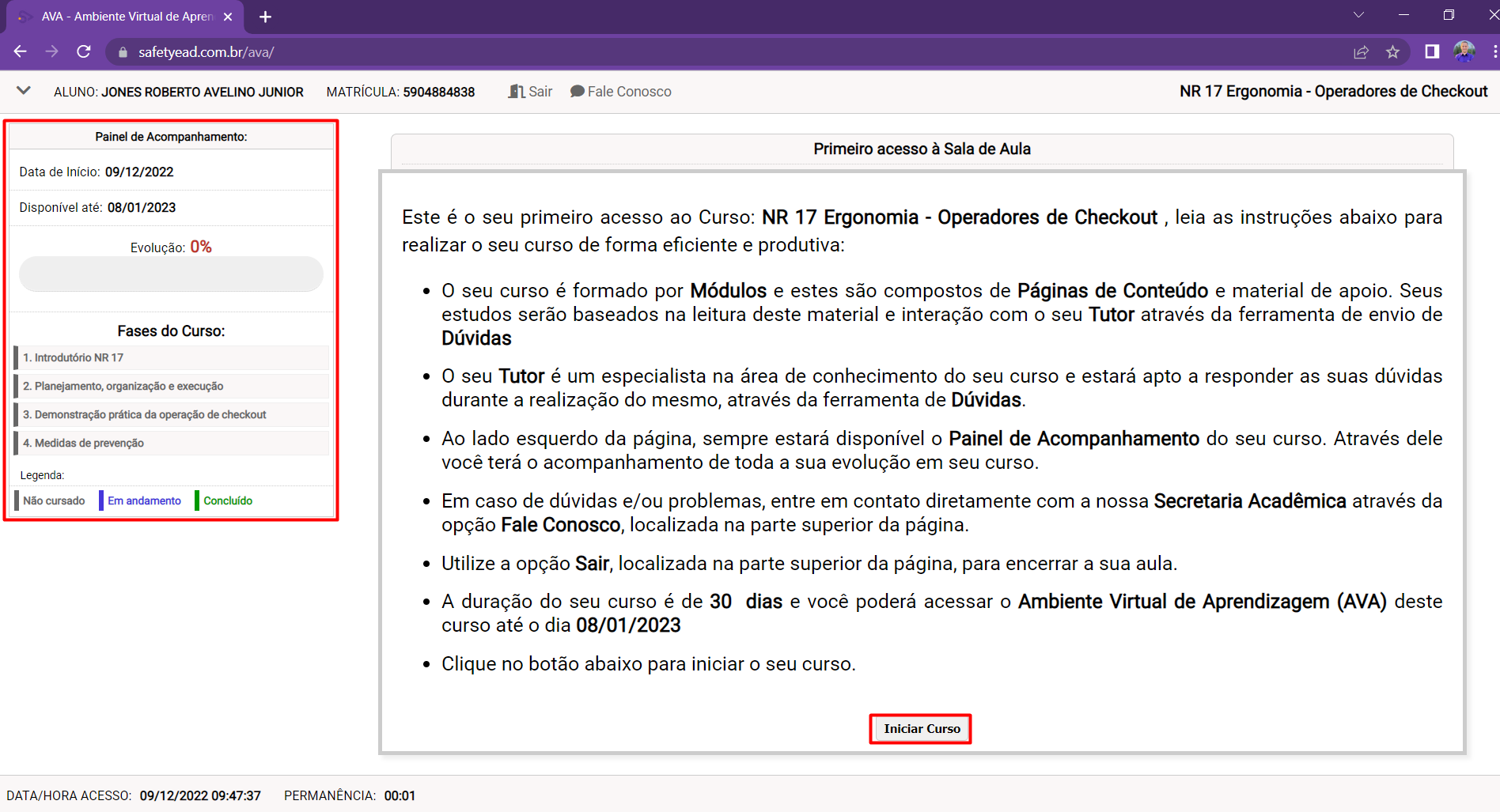Select phase 3. Demonstração prática da operação
Screen dimensions: 1500x812
(171, 414)
